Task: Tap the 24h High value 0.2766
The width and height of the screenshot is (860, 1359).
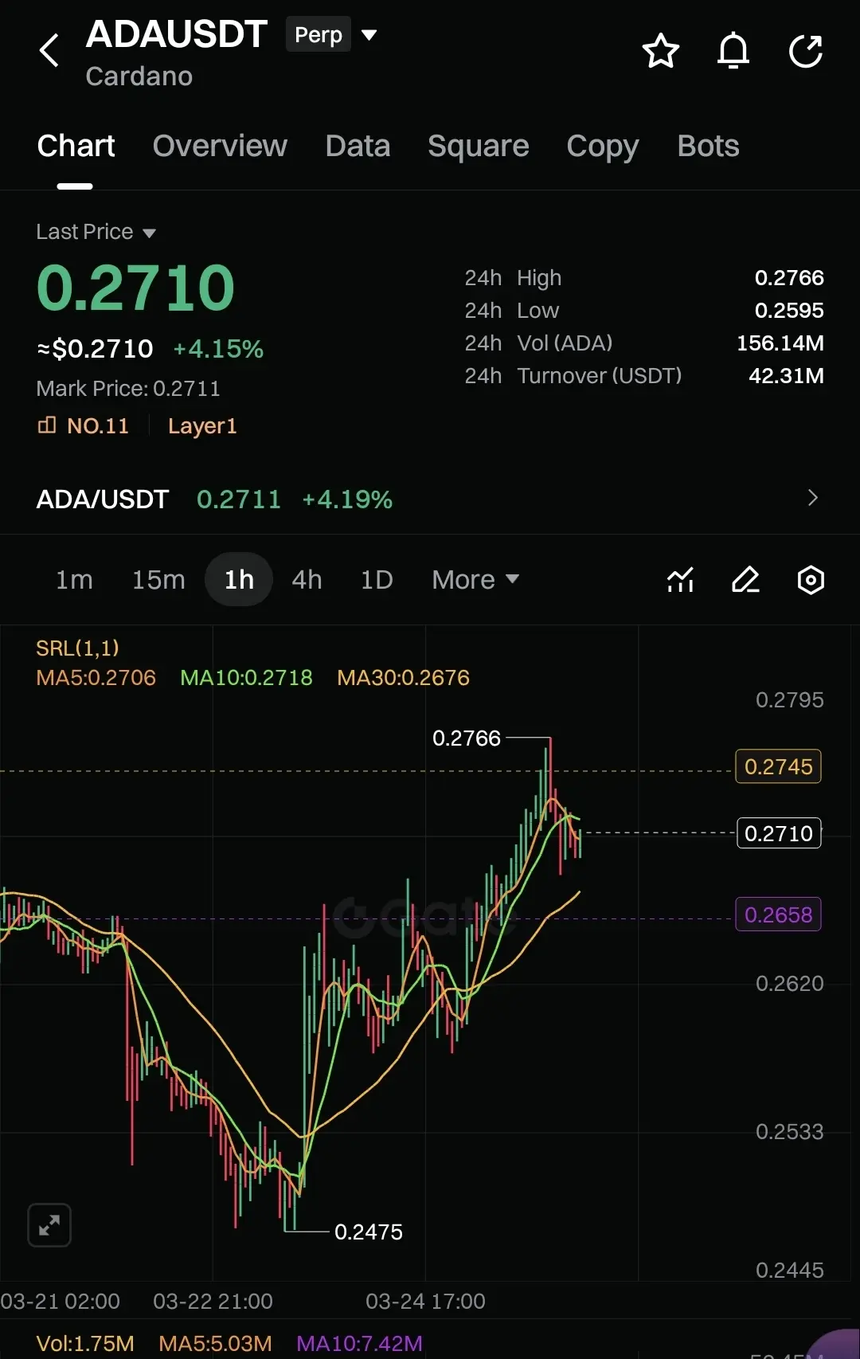Action: point(789,278)
